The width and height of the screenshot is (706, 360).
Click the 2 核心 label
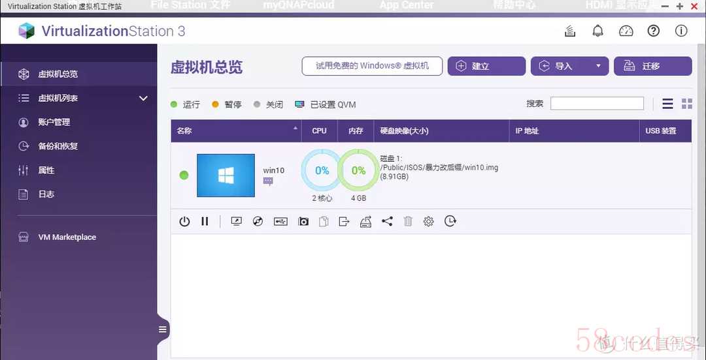(322, 198)
